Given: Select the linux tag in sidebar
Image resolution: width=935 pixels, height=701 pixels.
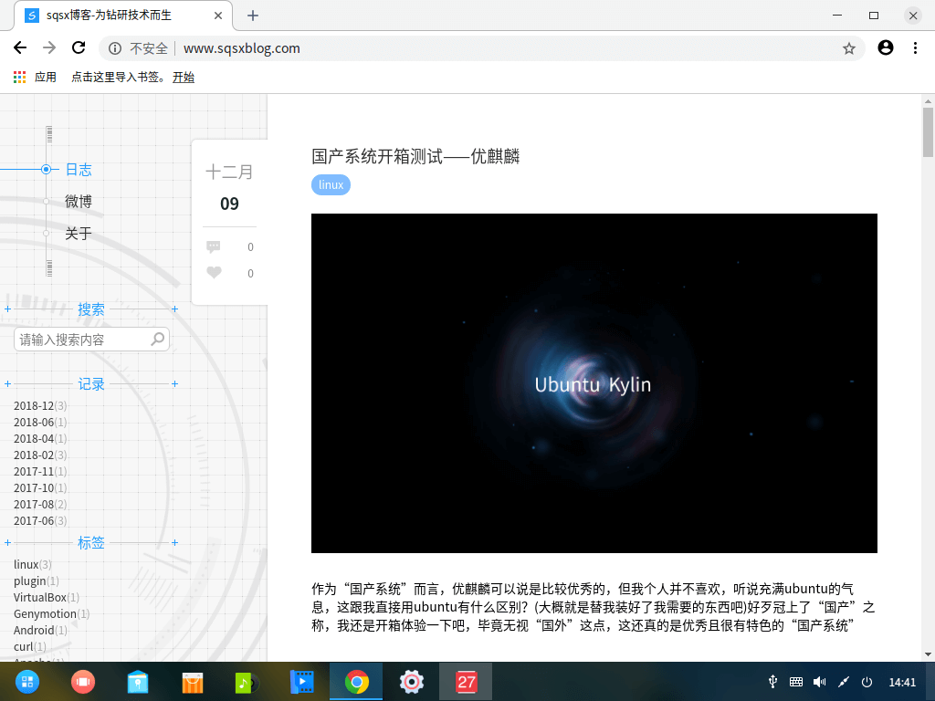Looking at the screenshot, I should [x=33, y=564].
